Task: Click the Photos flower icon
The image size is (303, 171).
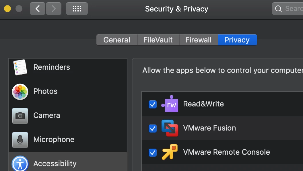Action: [20, 92]
